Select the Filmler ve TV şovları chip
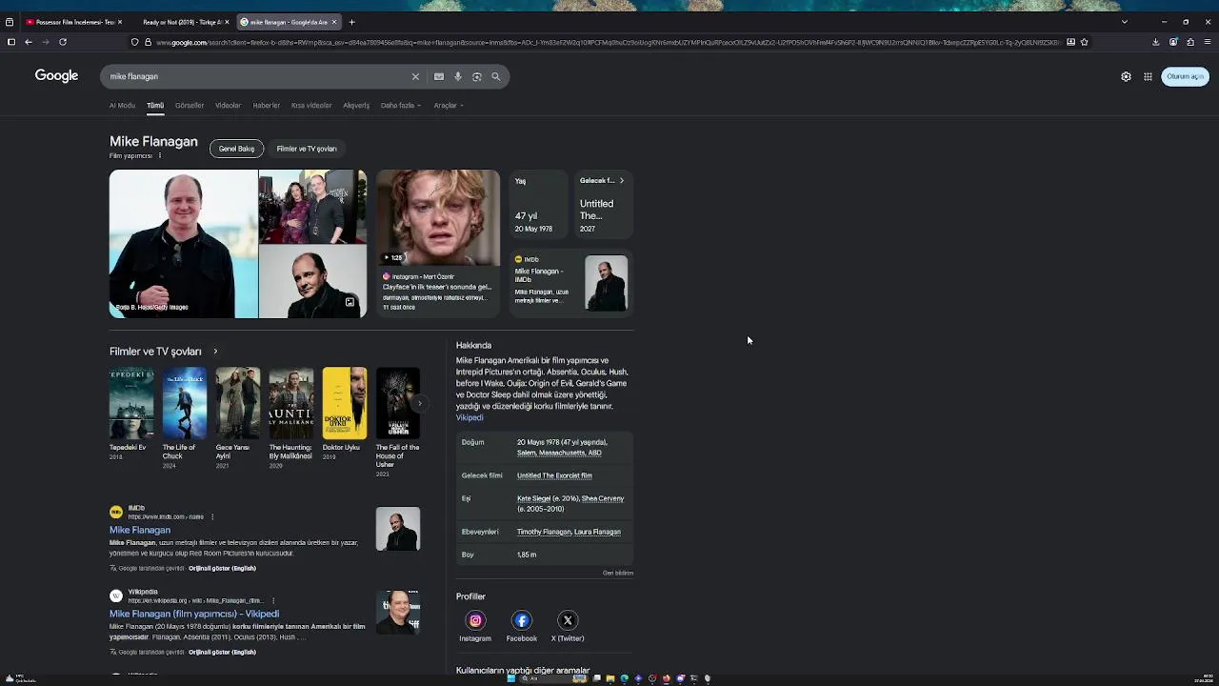This screenshot has width=1219, height=686. tap(307, 149)
